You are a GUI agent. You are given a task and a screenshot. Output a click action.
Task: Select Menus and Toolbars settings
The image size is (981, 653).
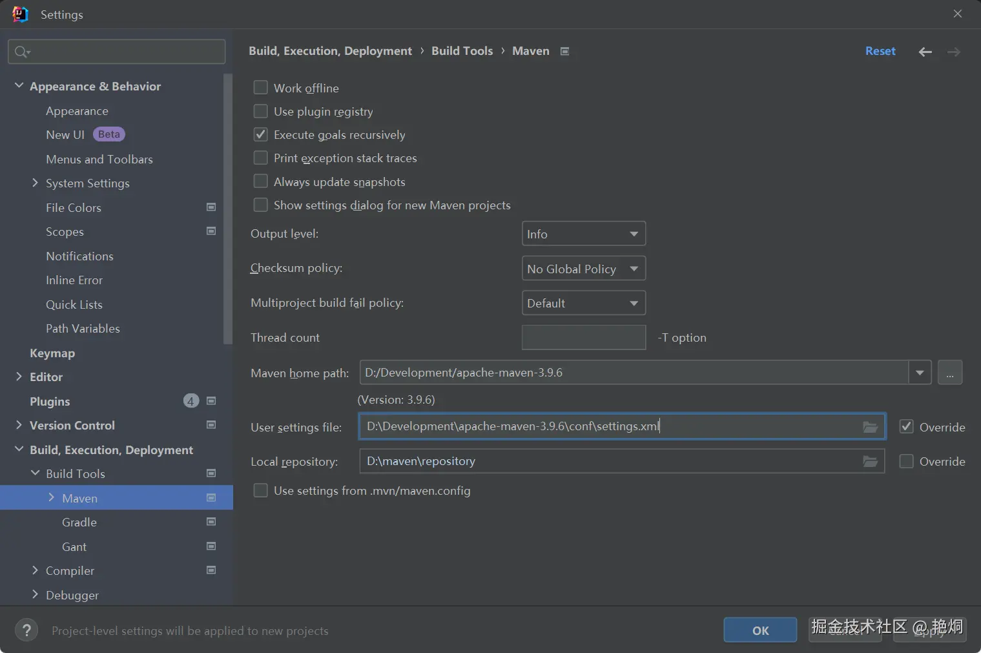(99, 159)
